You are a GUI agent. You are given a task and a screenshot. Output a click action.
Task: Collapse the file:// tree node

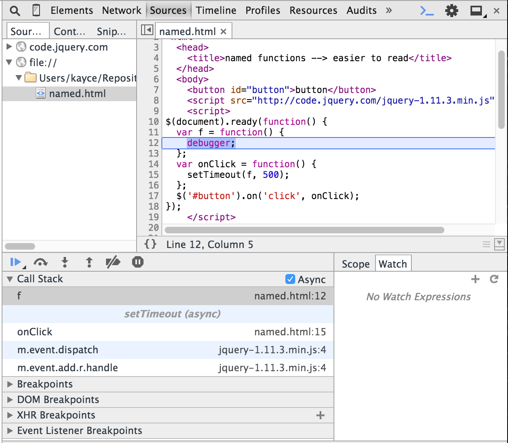pyautogui.click(x=9, y=62)
